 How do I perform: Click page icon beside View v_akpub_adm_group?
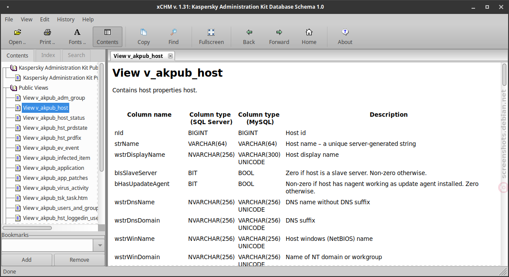[18, 98]
